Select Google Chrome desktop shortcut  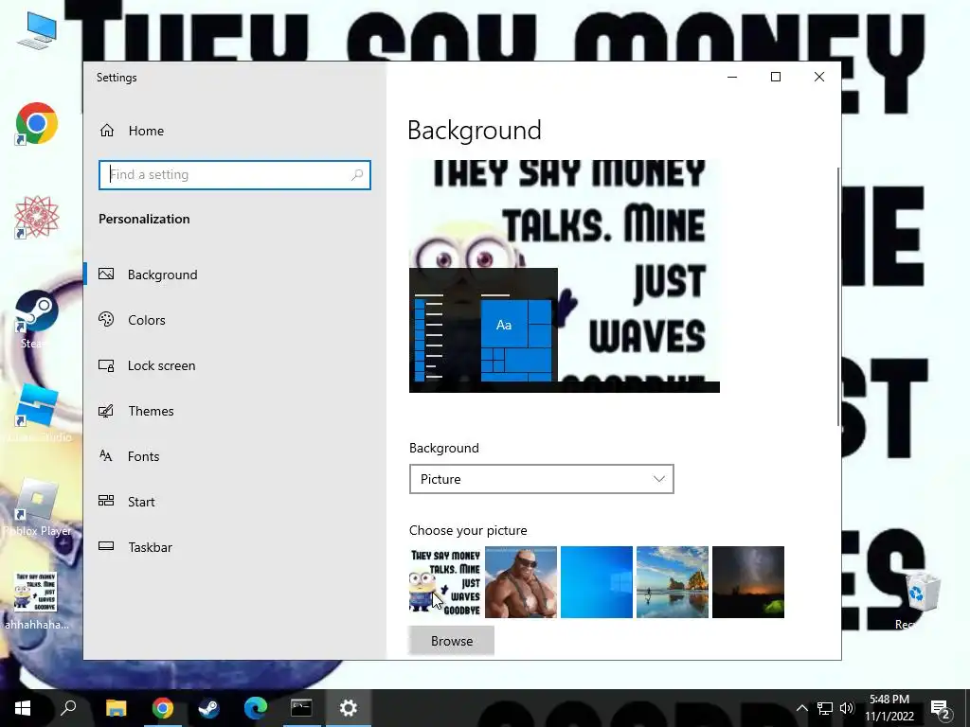click(x=37, y=124)
